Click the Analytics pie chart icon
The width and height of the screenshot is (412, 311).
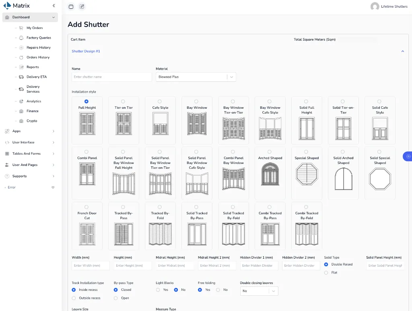click(x=21, y=101)
